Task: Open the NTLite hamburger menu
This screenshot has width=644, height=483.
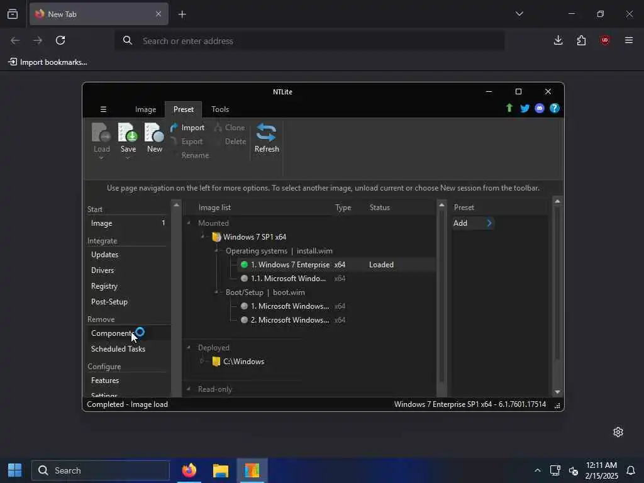Action: [x=103, y=109]
